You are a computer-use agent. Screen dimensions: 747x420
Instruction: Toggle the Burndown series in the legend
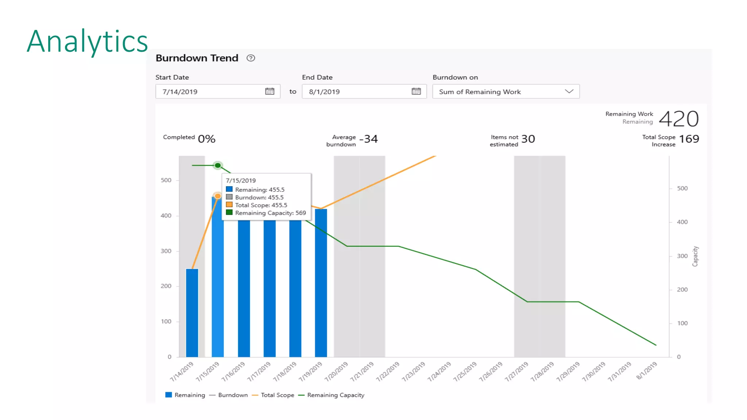pyautogui.click(x=233, y=395)
